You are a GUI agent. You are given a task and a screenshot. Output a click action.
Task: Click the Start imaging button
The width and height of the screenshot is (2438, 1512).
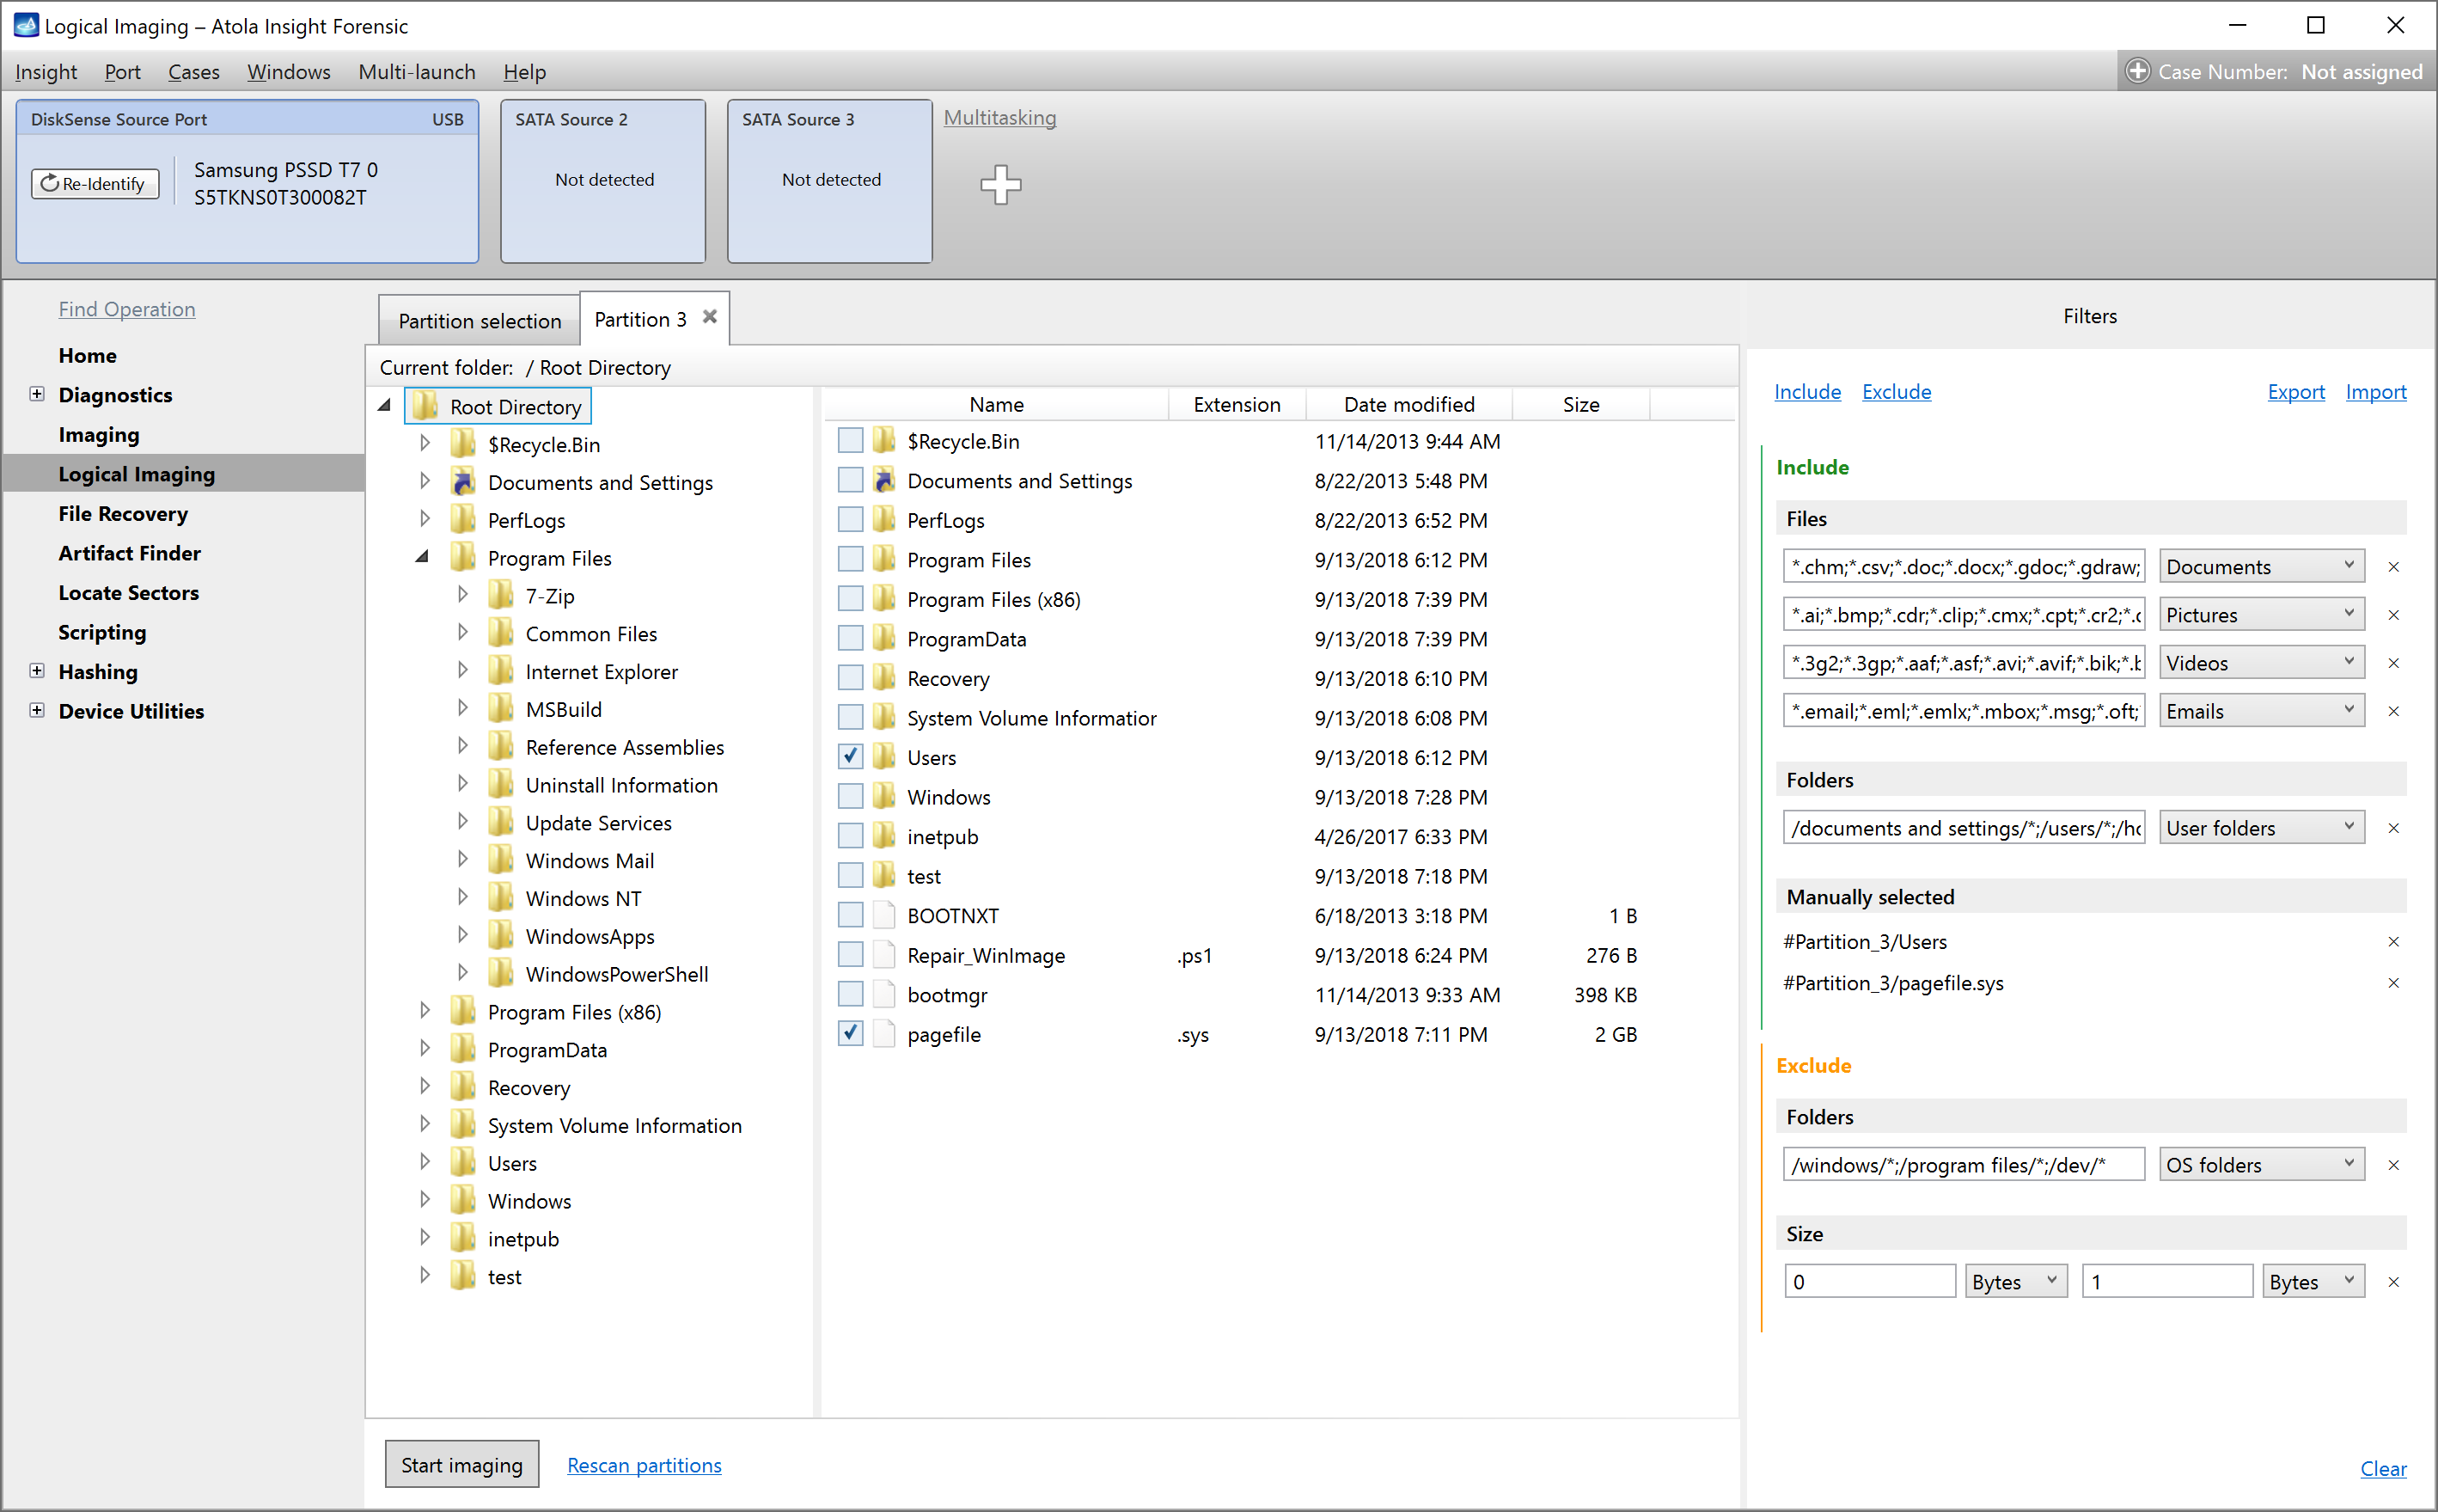click(x=461, y=1464)
